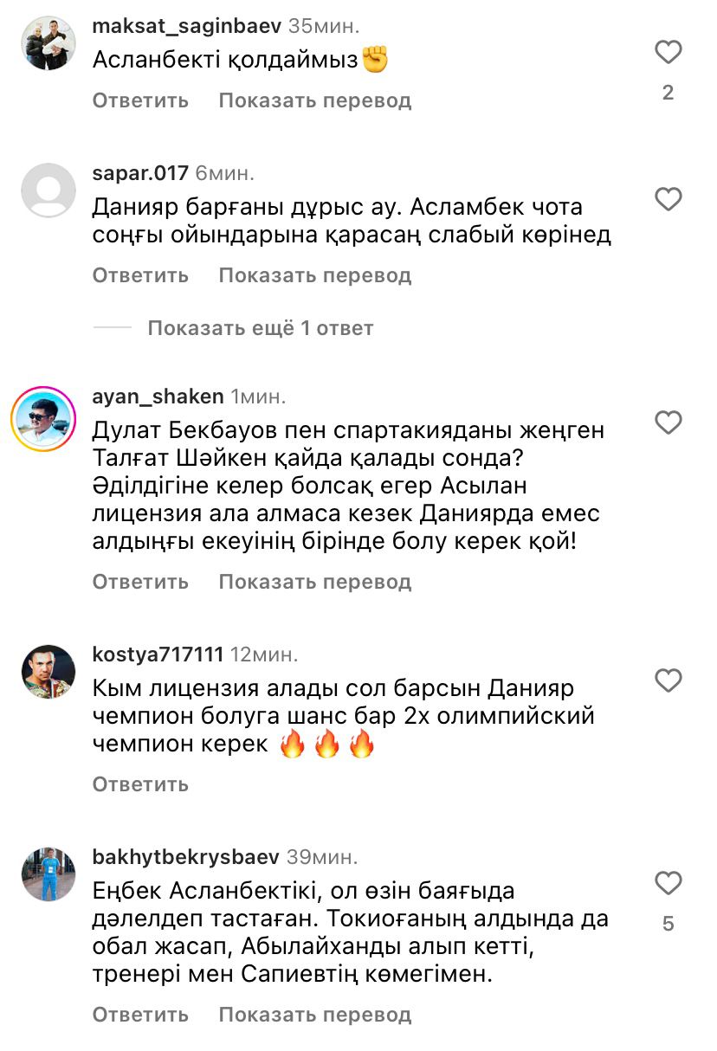The width and height of the screenshot is (717, 1051).
Task: Show translation of sapar.017's comment
Action: (314, 275)
